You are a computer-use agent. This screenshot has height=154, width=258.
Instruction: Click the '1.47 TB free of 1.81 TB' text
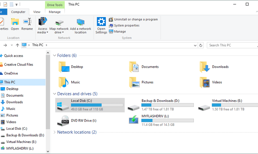point(158,109)
